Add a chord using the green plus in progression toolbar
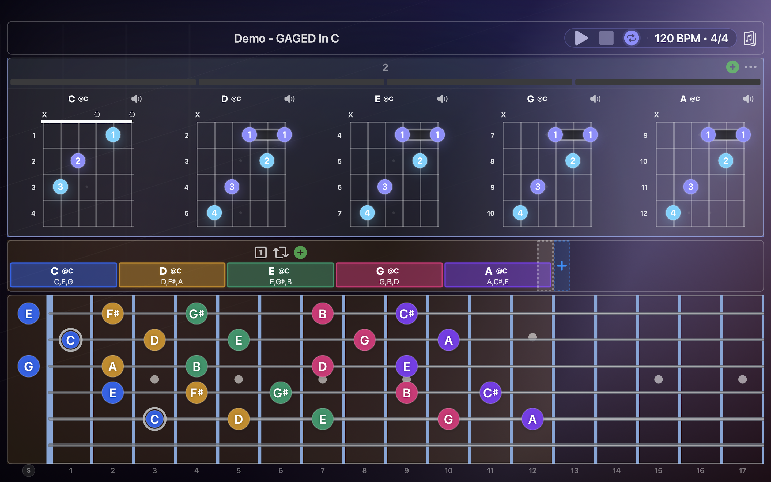 point(300,253)
